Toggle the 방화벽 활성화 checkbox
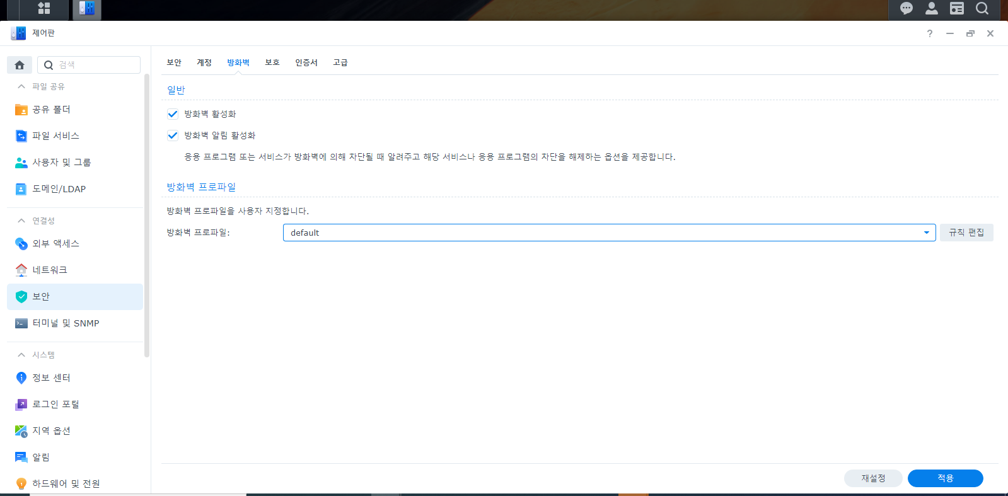Image resolution: width=1008 pixels, height=496 pixels. [173, 114]
